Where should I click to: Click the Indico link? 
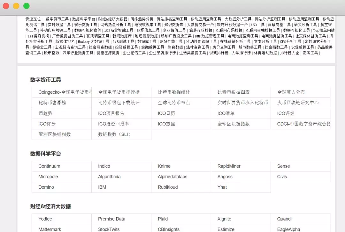pyautogui.click(x=104, y=166)
